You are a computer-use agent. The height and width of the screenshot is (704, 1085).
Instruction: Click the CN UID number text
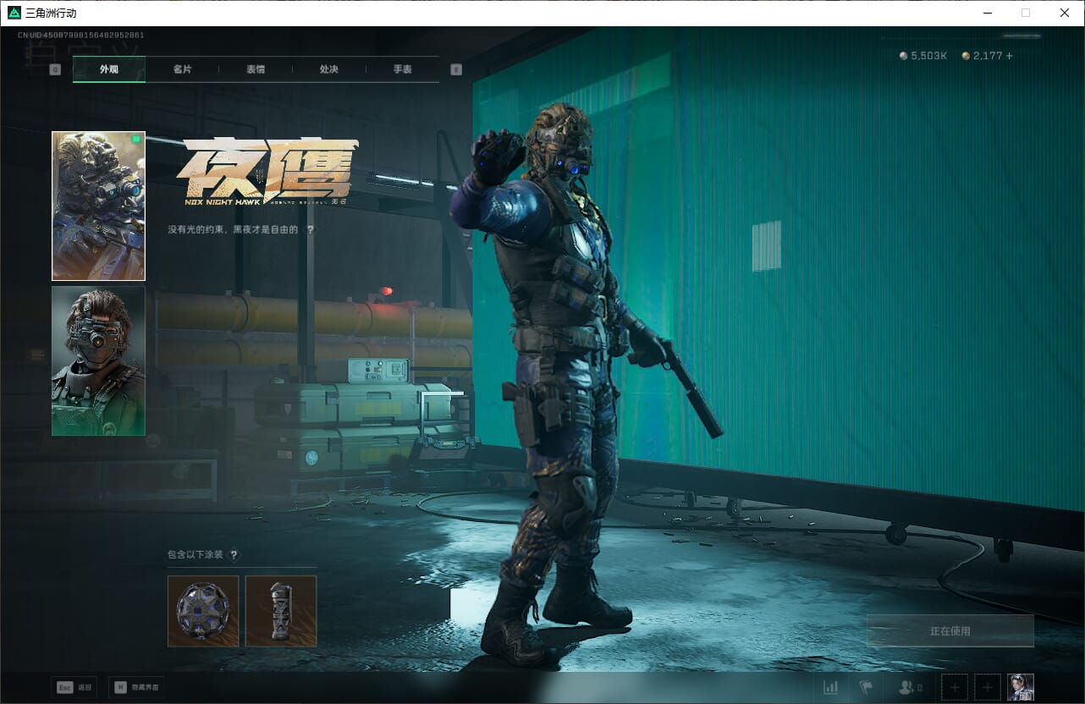pos(81,36)
